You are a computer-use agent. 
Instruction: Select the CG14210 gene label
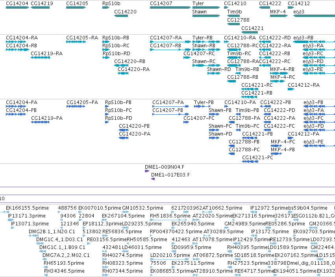235,4
